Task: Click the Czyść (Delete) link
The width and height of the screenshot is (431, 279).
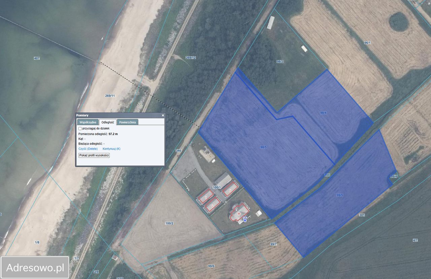Action: point(88,149)
